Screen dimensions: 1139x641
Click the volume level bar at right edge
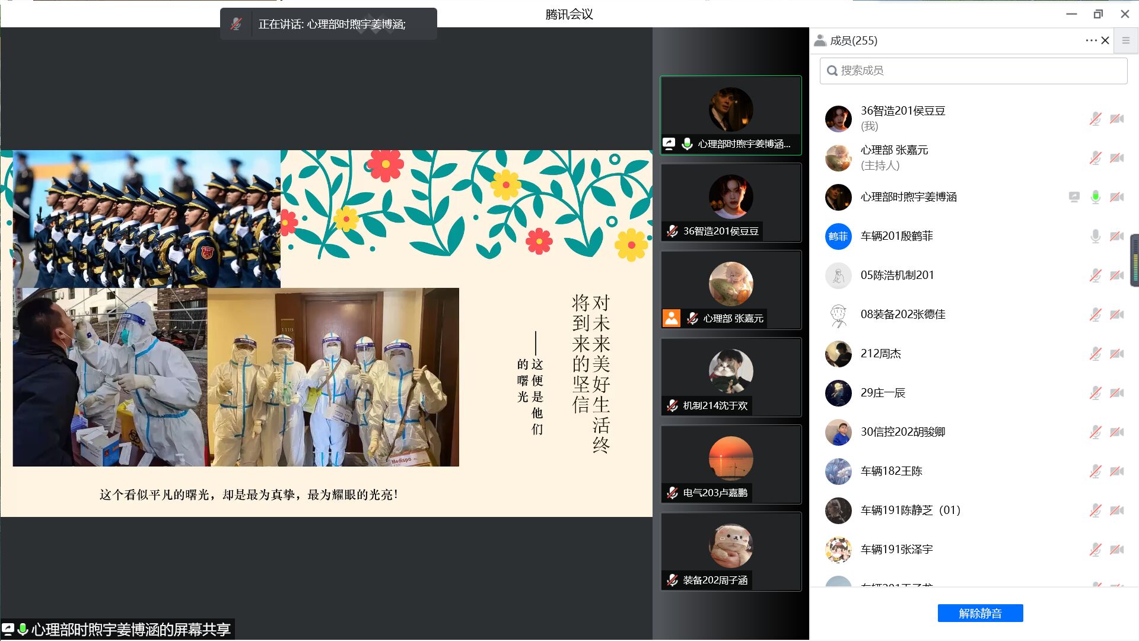click(x=1135, y=261)
